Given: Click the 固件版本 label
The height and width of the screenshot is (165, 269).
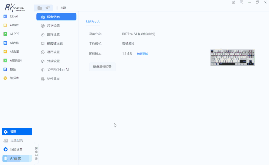Looking at the screenshot, I should click(x=95, y=54).
